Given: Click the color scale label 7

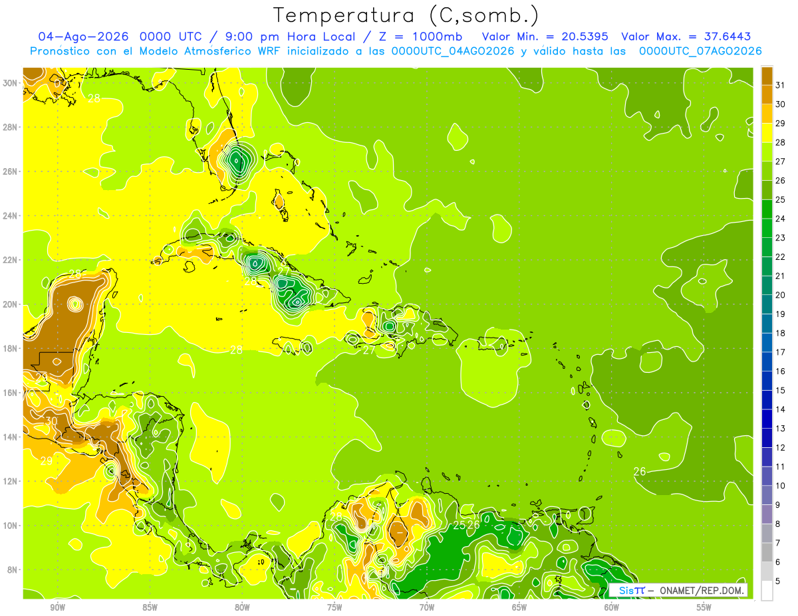Looking at the screenshot, I should [778, 543].
